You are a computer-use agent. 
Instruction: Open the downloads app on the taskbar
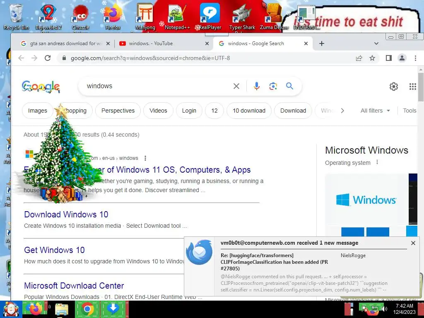(113, 309)
